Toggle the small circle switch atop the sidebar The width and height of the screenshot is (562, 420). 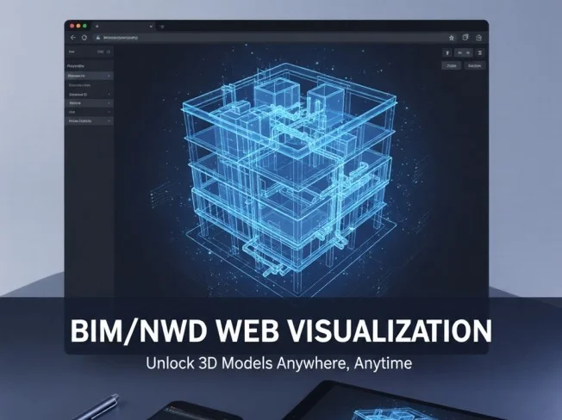(x=109, y=52)
